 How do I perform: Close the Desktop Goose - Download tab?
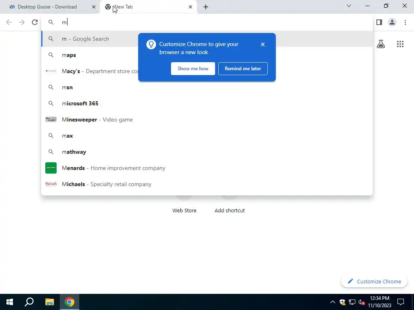(x=94, y=7)
